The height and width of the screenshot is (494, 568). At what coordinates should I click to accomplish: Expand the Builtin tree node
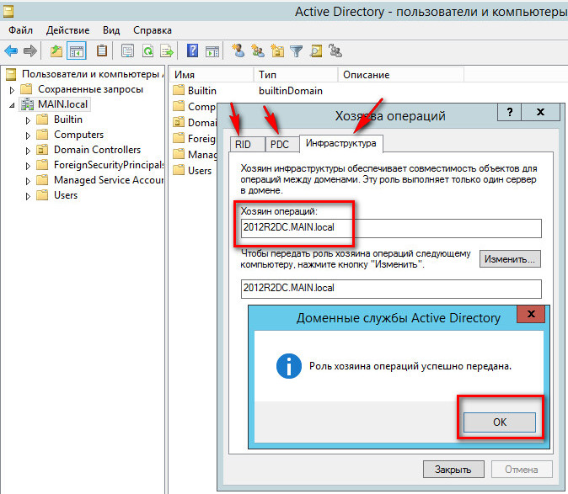[28, 121]
